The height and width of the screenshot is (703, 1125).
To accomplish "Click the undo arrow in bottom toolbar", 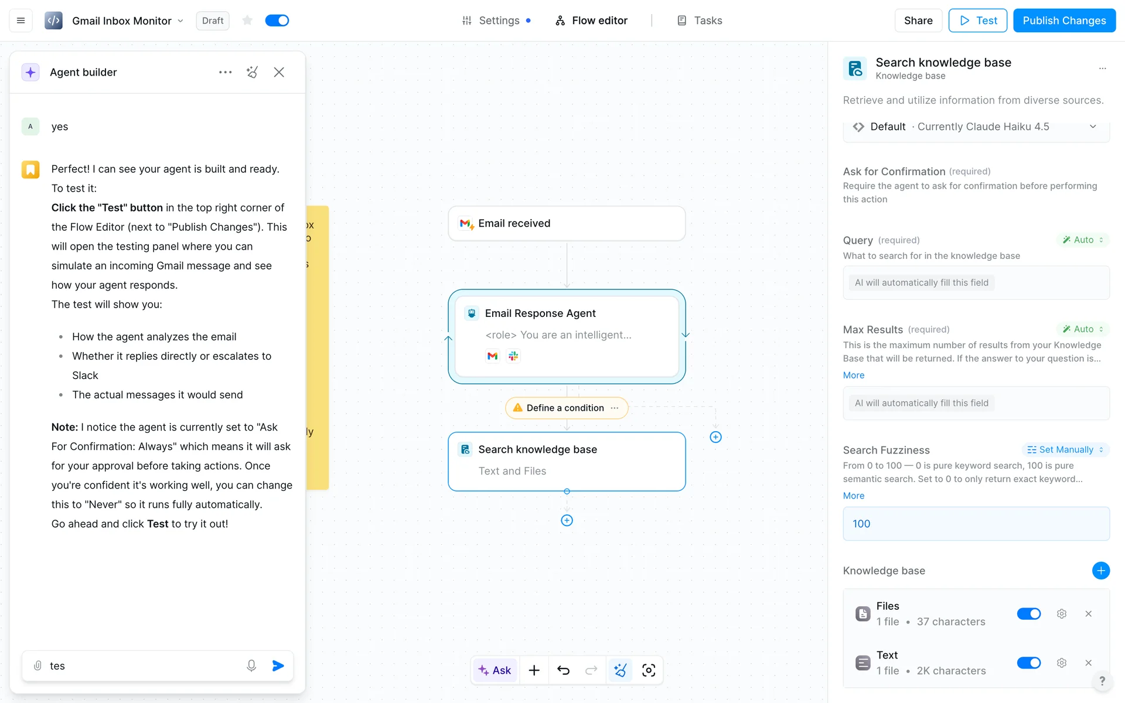I will pyautogui.click(x=563, y=670).
